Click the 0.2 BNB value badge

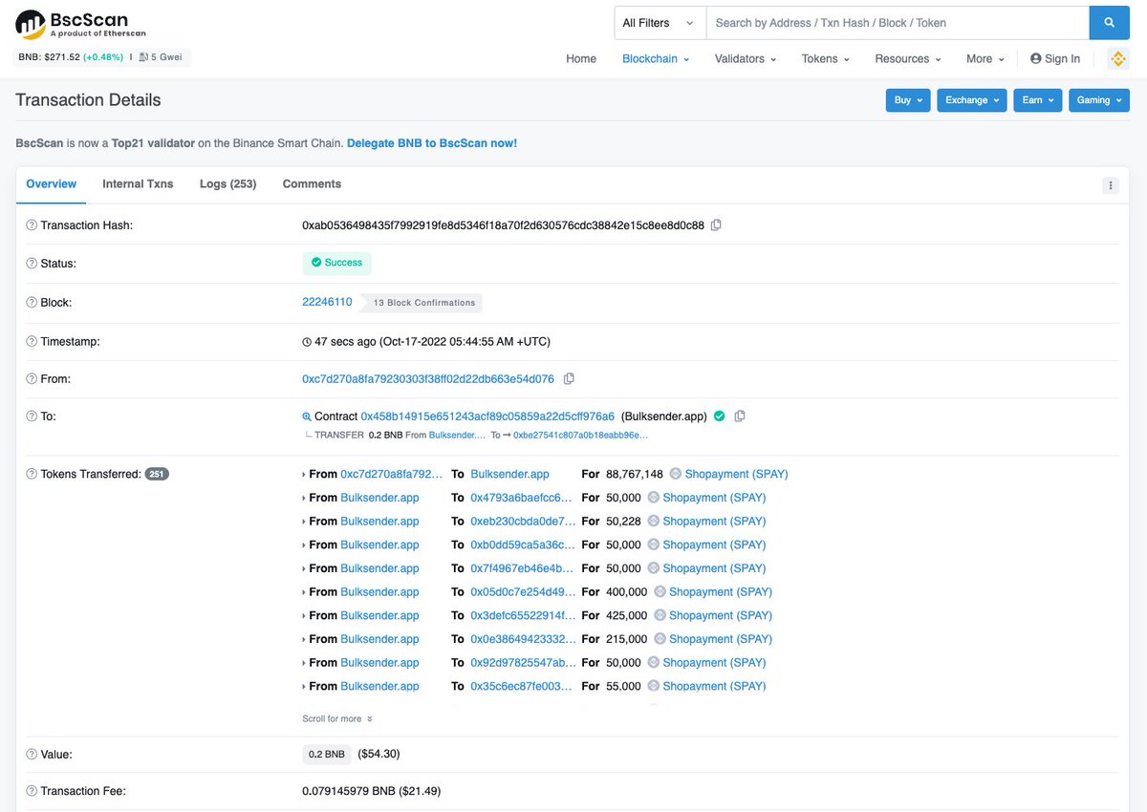pos(326,755)
